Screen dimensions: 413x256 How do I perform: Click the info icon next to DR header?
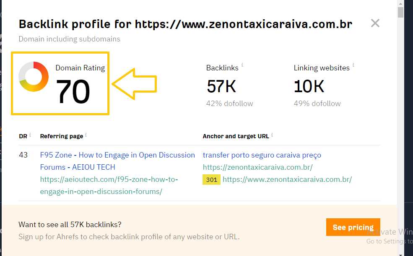30,134
